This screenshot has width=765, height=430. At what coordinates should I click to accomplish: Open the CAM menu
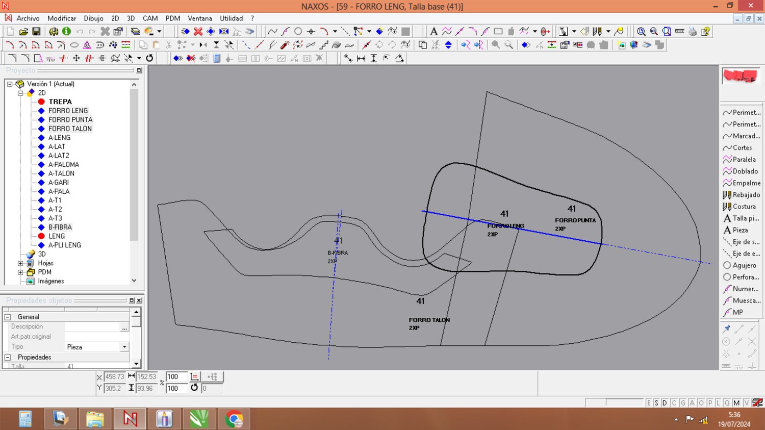150,18
